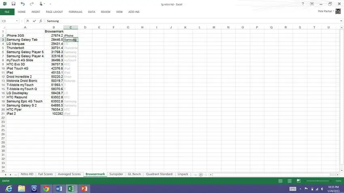344x193 pixels.
Task: Add a new sheet plus button
Action: pos(201,174)
